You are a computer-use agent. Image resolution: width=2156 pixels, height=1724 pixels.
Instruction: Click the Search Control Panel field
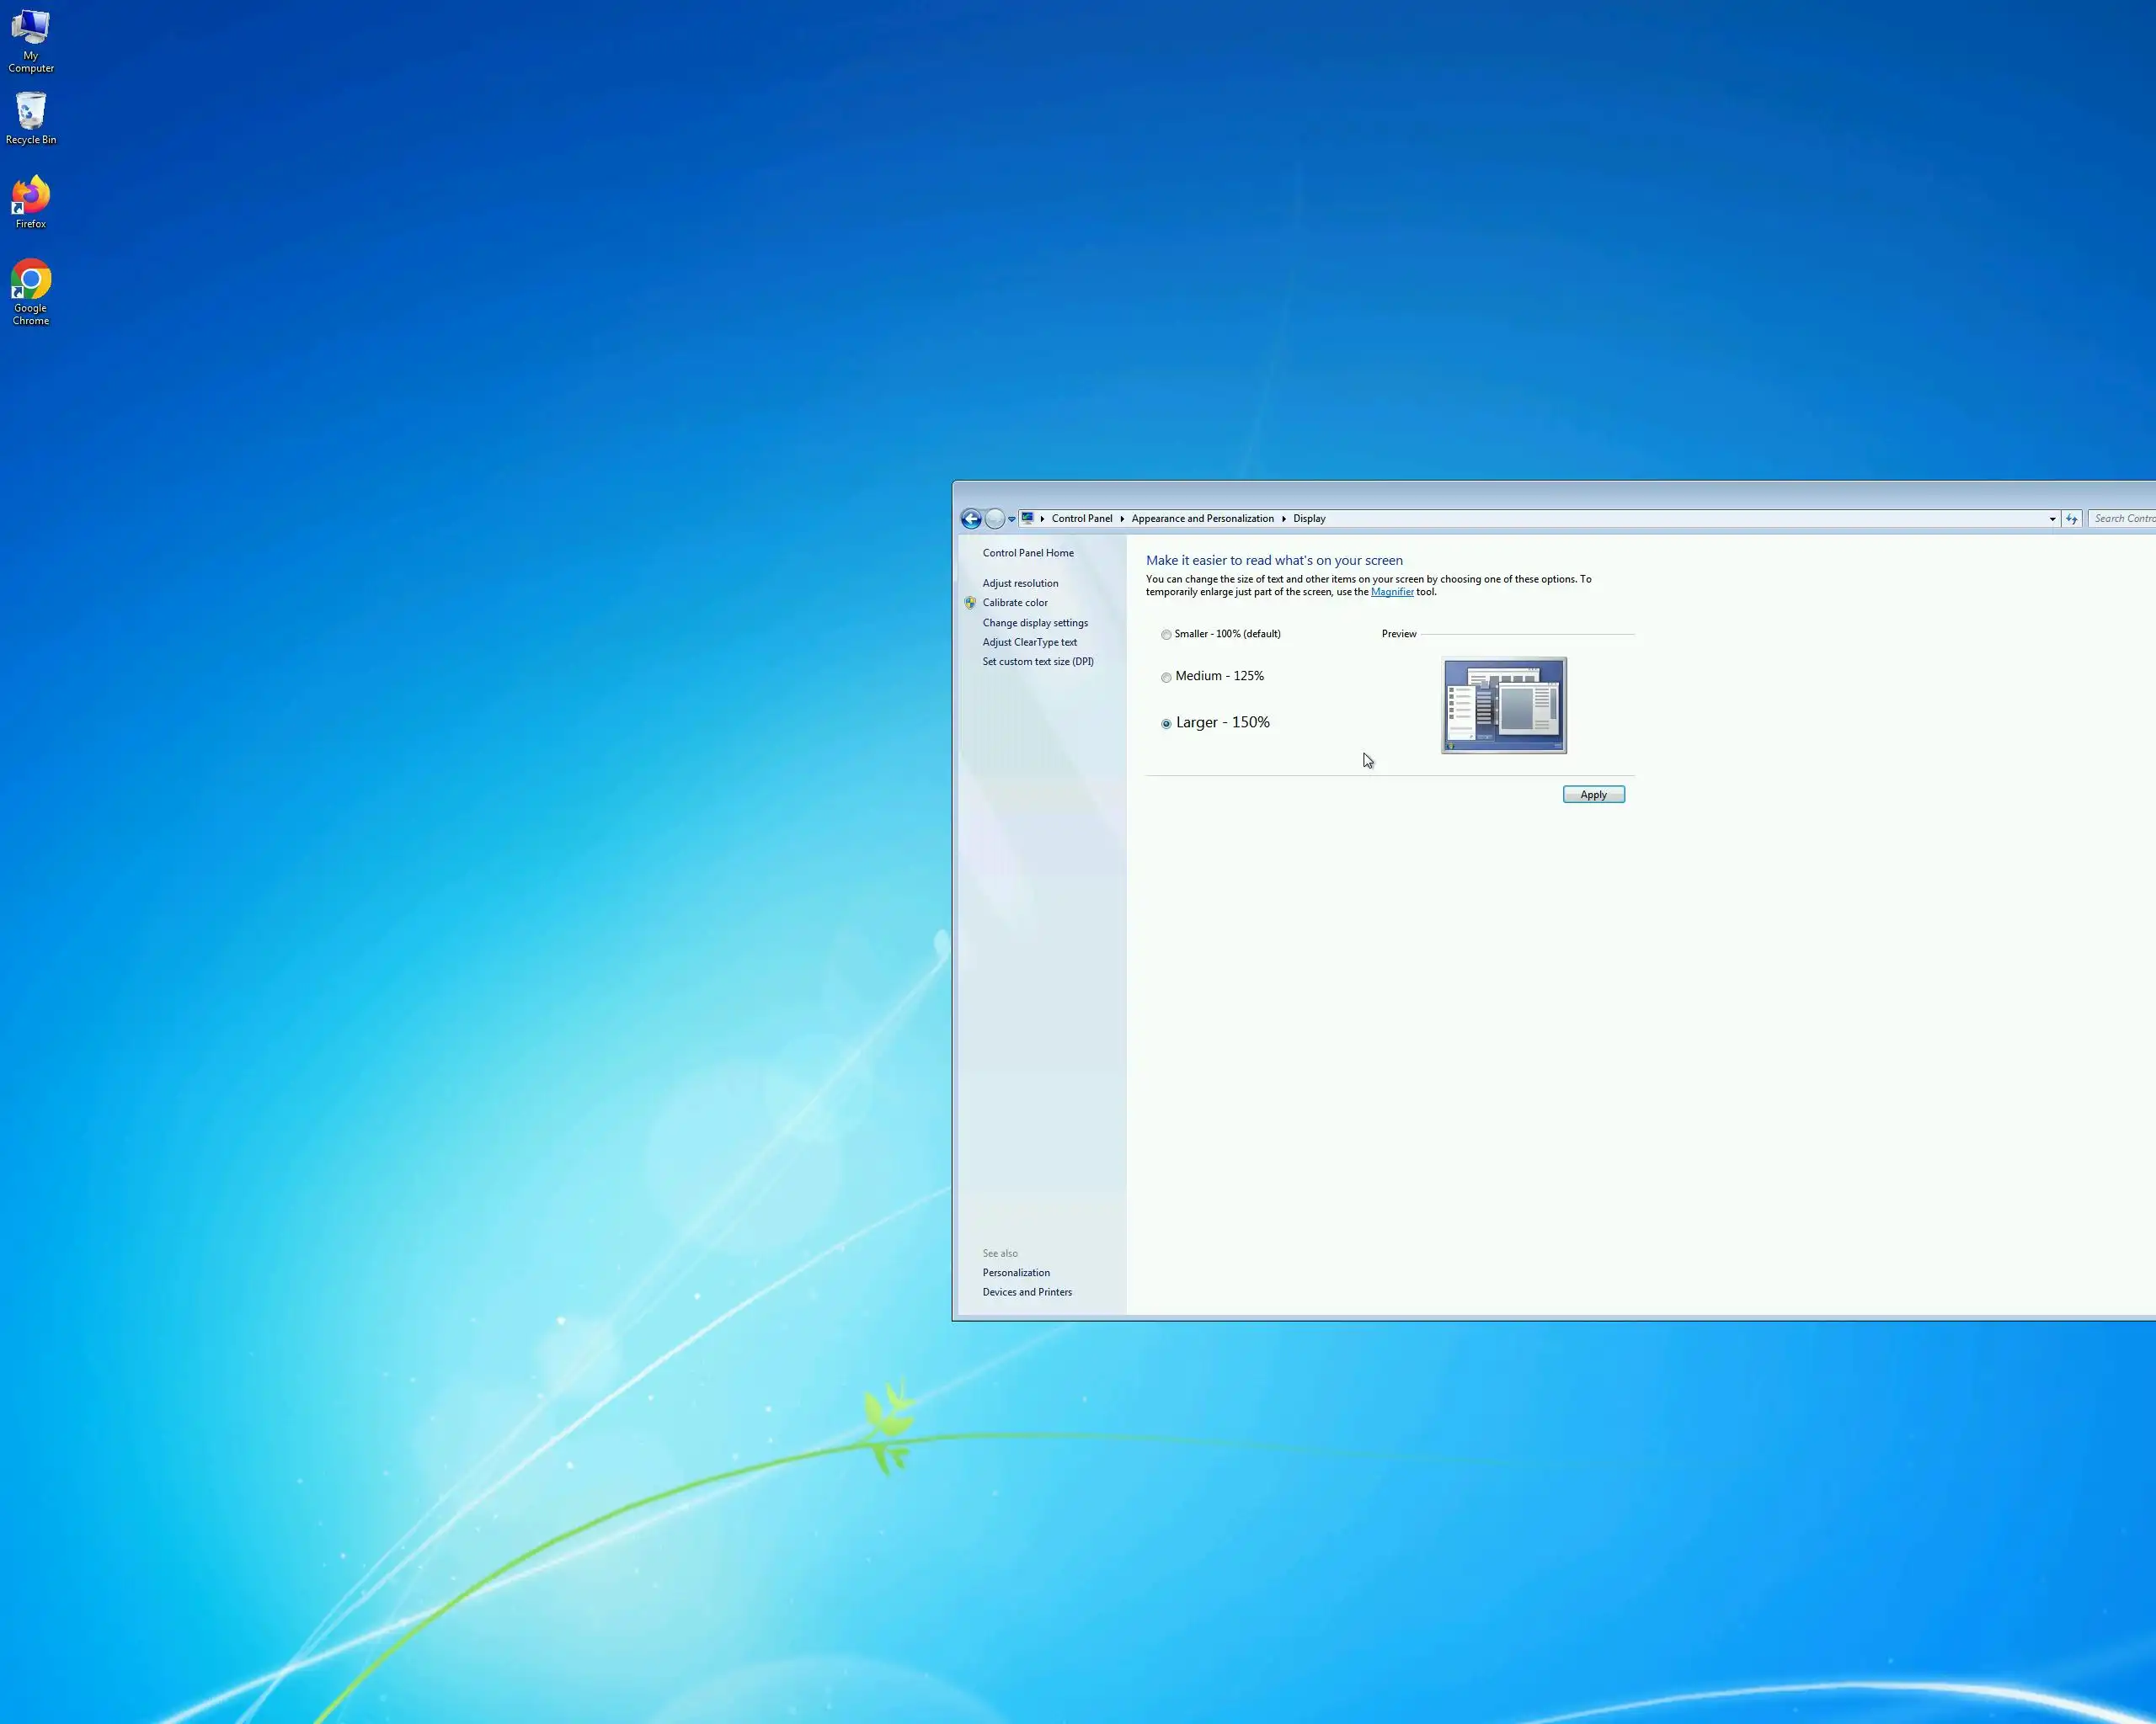[2123, 519]
